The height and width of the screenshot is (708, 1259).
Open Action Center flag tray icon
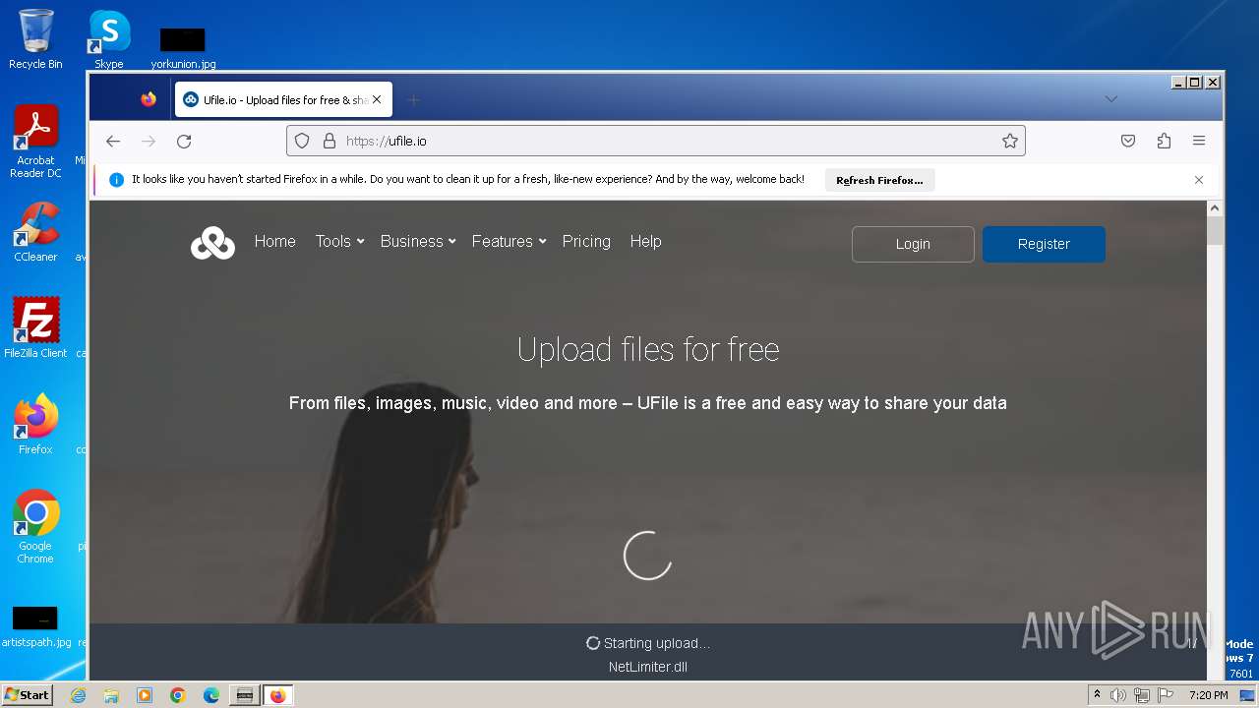coord(1164,695)
